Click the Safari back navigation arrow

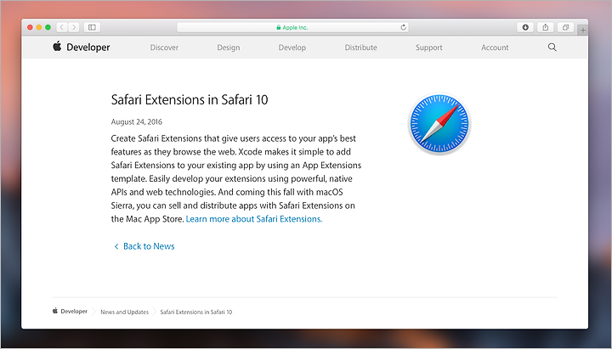tap(62, 27)
